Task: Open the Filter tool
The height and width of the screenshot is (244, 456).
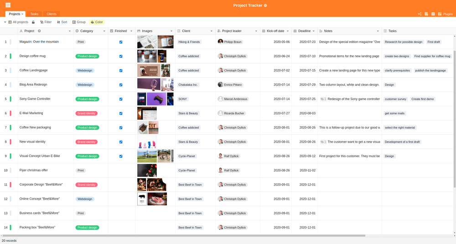Action: (46, 22)
